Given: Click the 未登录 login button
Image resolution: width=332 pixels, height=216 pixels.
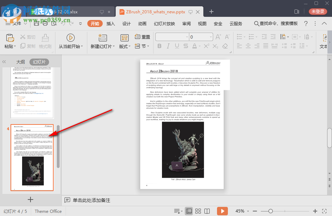Looking at the screenshot, I should pyautogui.click(x=318, y=12).
